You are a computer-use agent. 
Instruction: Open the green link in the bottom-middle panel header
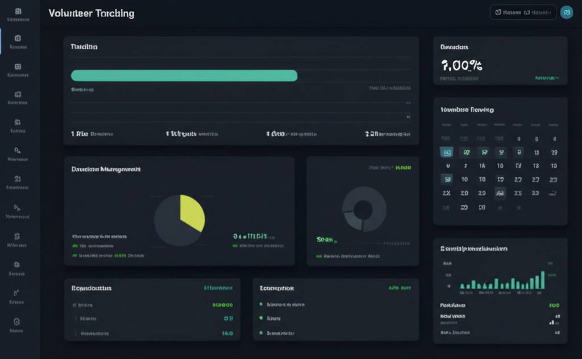click(399, 288)
